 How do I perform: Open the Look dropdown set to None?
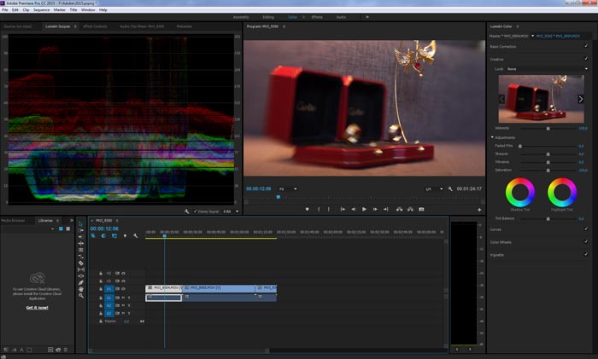548,69
